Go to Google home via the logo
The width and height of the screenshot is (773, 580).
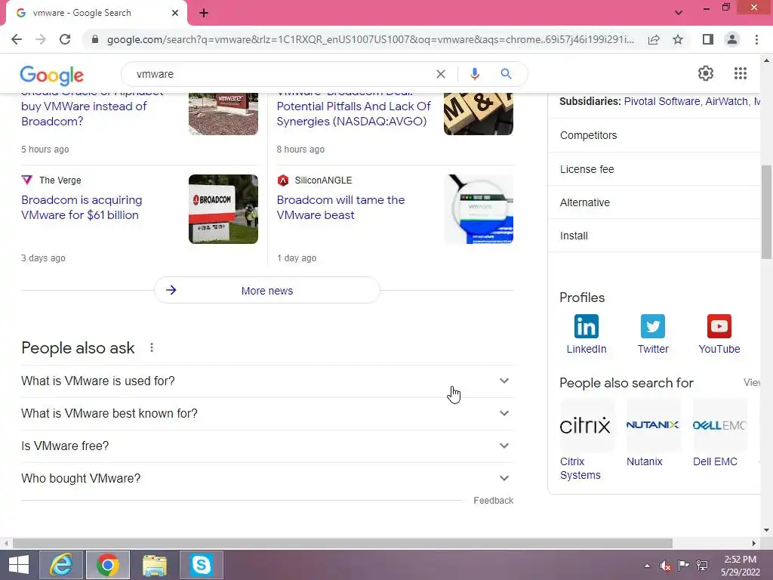click(x=52, y=75)
